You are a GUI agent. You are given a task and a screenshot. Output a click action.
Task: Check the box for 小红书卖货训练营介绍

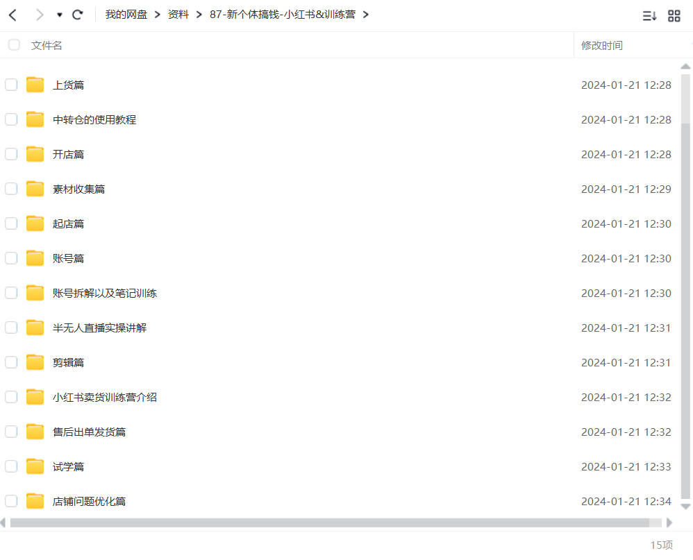pos(11,397)
